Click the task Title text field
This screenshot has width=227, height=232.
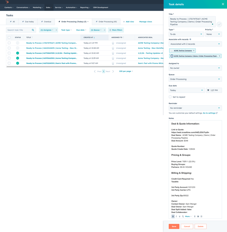tap(192, 22)
